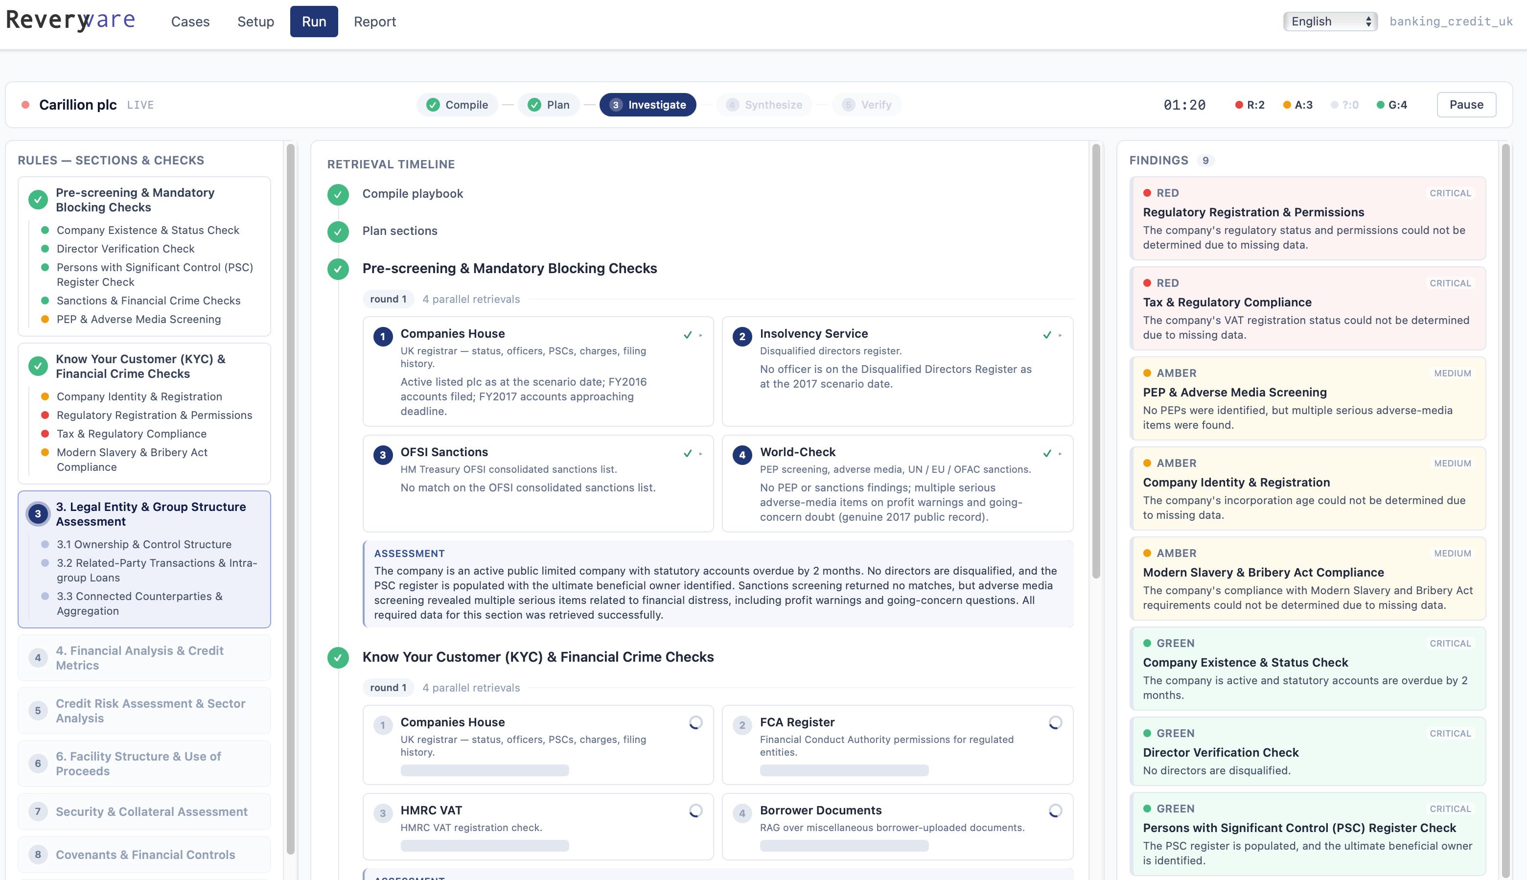Click number 7 badge of Security & Collateral Assessment
Screen dimensions: 1527x880
pyautogui.click(x=38, y=811)
